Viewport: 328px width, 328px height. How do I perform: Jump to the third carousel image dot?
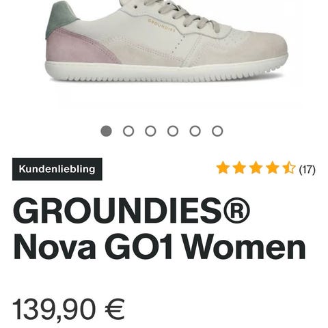150,131
